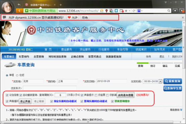
Task: Open the 正晚点查询 tab
Action: pyautogui.click(x=77, y=57)
